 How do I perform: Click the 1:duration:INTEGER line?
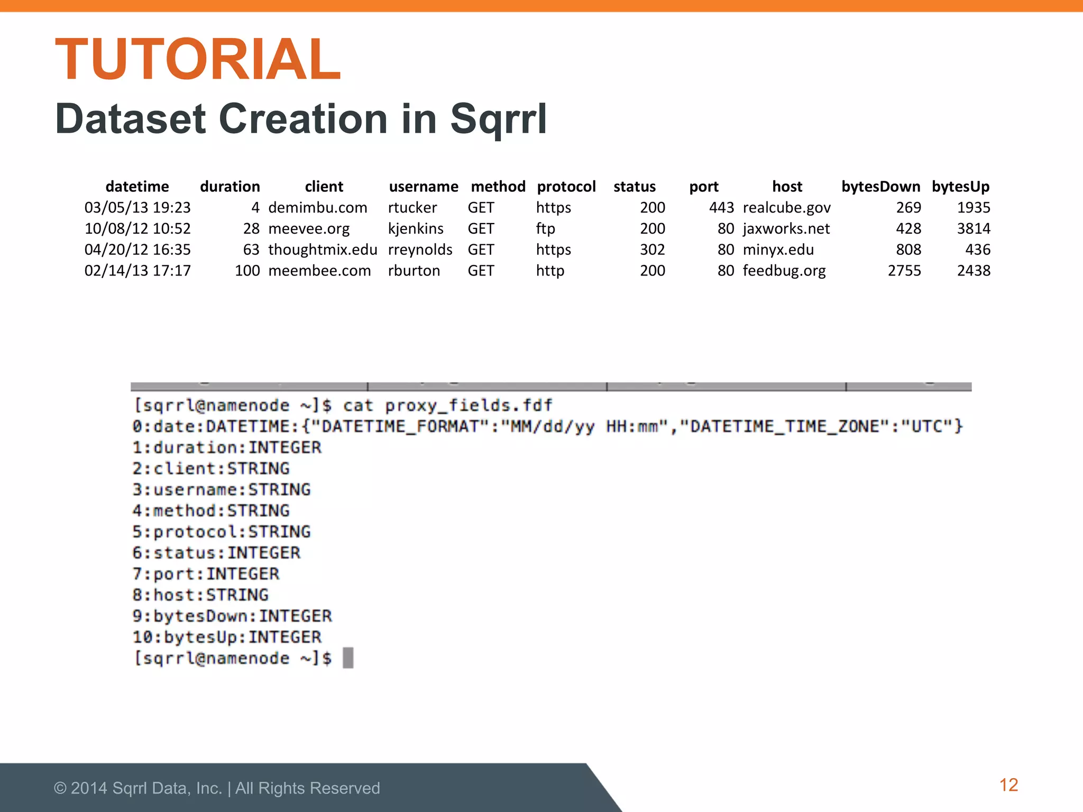coord(227,448)
